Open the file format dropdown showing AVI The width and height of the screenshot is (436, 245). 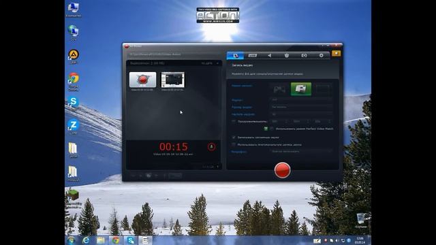301,99
